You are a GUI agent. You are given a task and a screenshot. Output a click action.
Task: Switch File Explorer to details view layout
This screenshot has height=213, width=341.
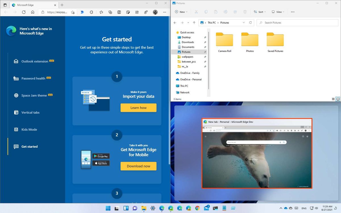point(333,99)
